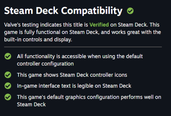Click the checkmark for default controller configuration

tap(8, 56)
